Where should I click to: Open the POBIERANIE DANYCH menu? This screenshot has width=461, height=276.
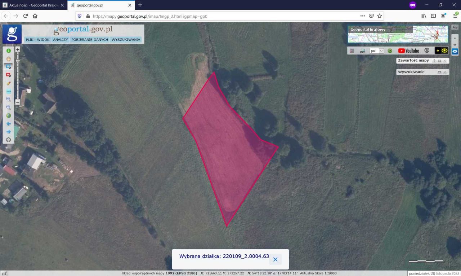coord(90,40)
